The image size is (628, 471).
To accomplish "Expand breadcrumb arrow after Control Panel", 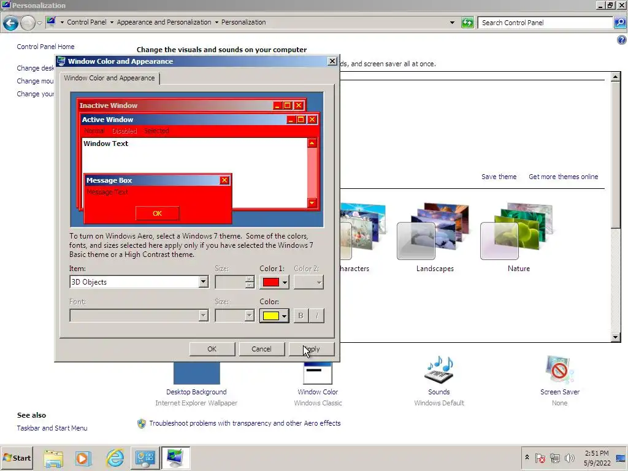I will [112, 23].
